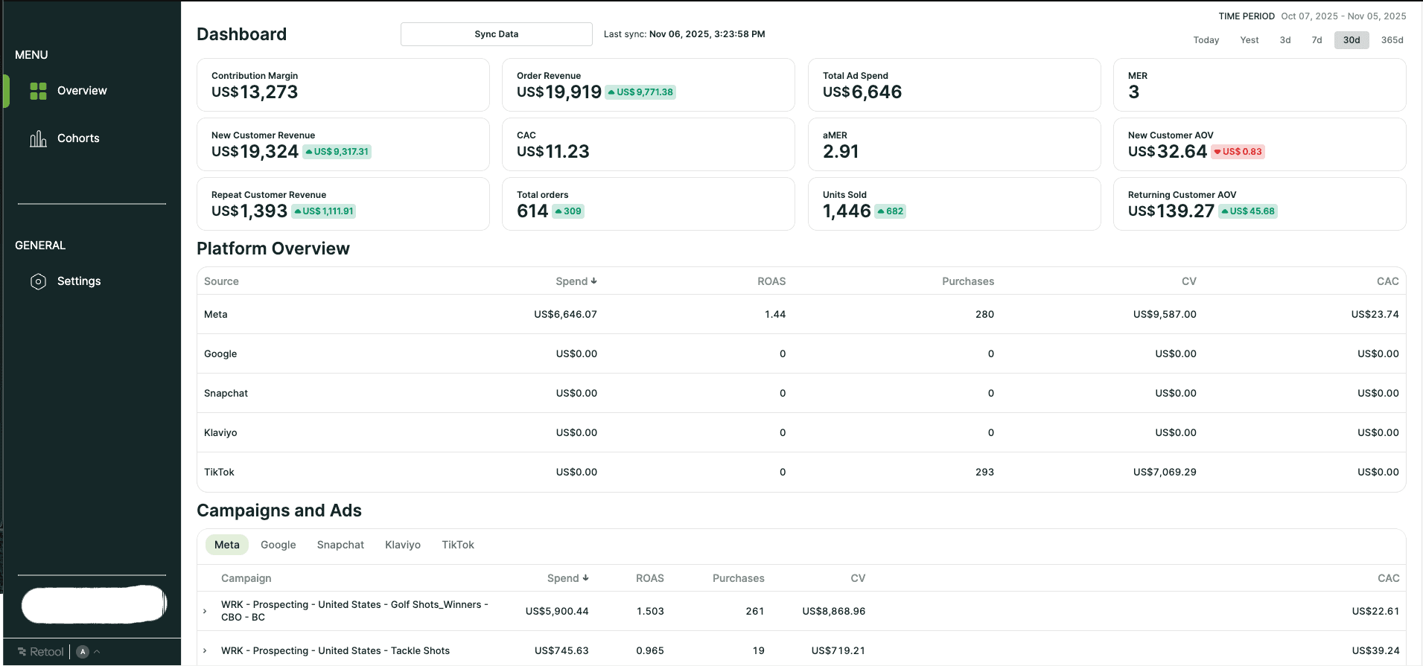Click the circular 'A' user avatar
1423x666 pixels.
point(83,652)
